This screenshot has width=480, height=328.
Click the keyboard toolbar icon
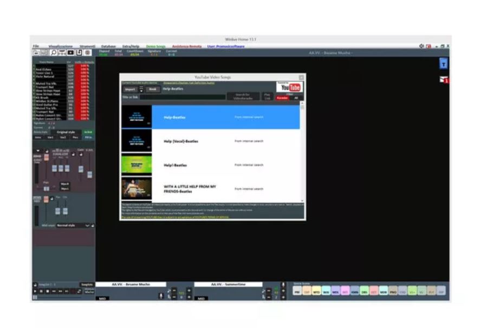(x=62, y=53)
